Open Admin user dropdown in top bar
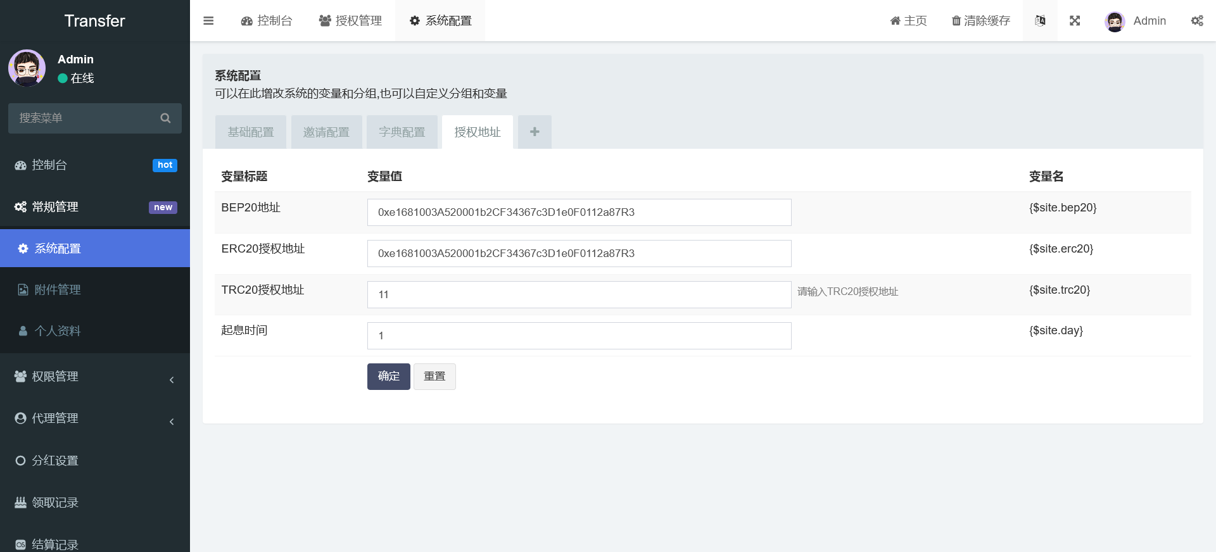The image size is (1216, 552). [1136, 21]
